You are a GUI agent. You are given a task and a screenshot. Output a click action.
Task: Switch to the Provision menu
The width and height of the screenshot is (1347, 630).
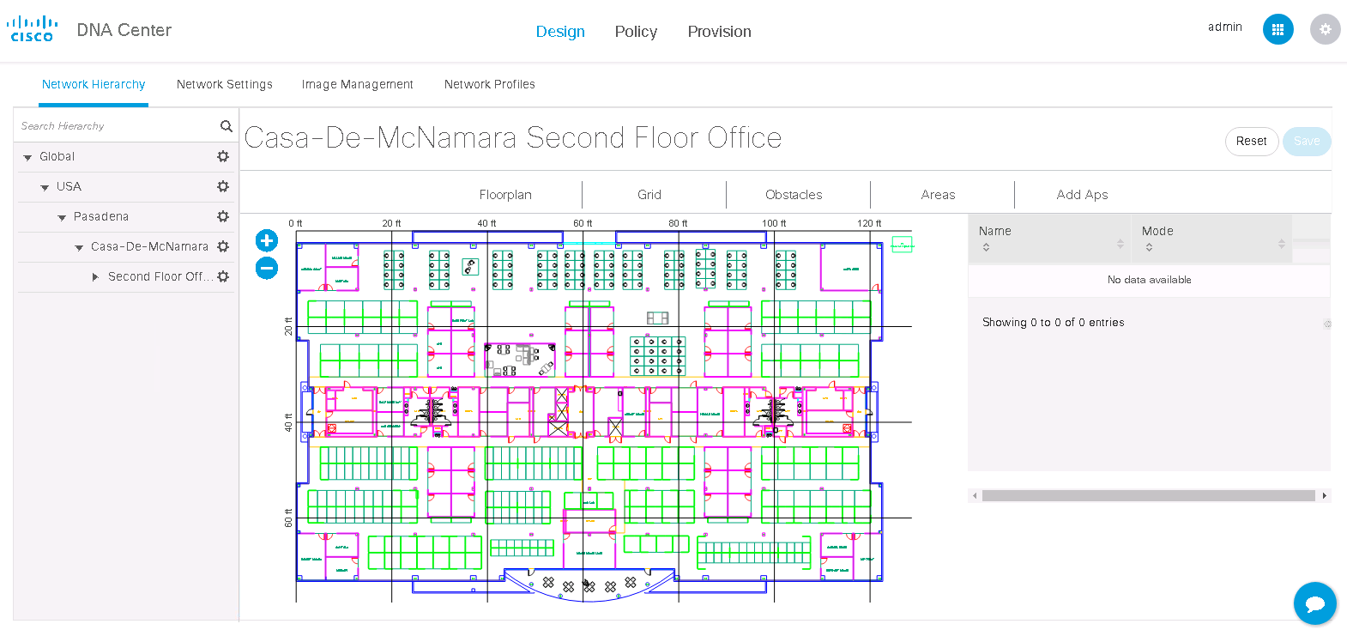point(719,32)
